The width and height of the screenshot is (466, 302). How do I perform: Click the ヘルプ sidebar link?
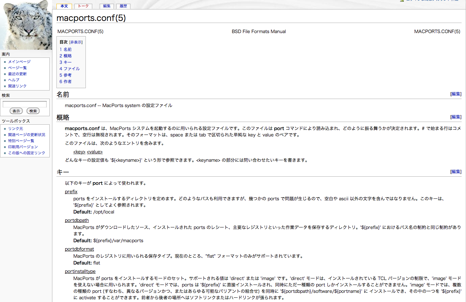pyautogui.click(x=14, y=80)
